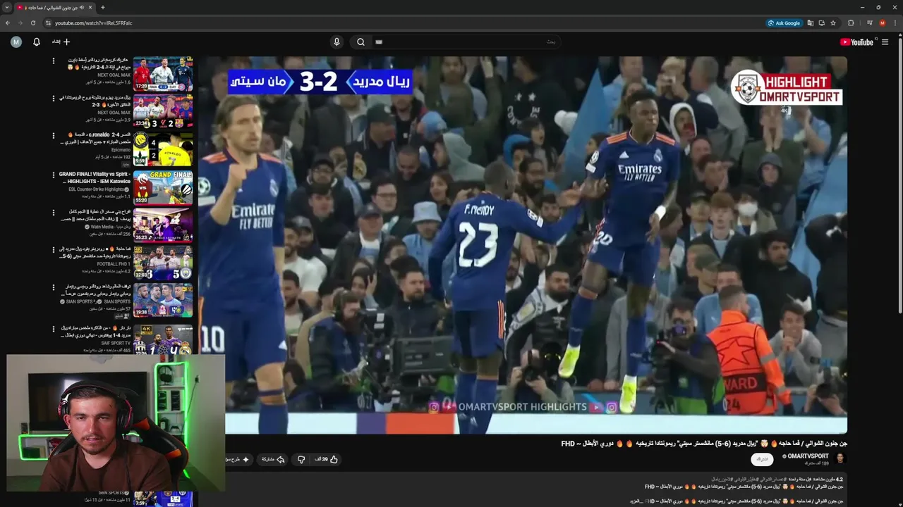Open OMARTVSPORT channel avatar

click(x=840, y=459)
